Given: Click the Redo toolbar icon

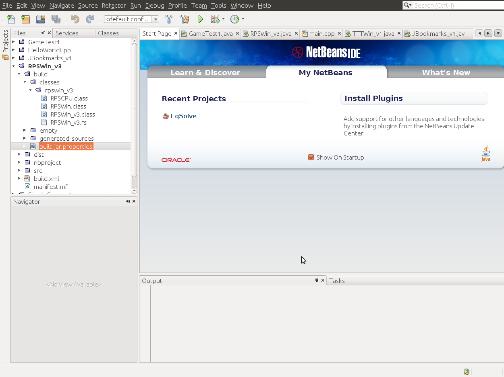Looking at the screenshot, I should 90,19.
